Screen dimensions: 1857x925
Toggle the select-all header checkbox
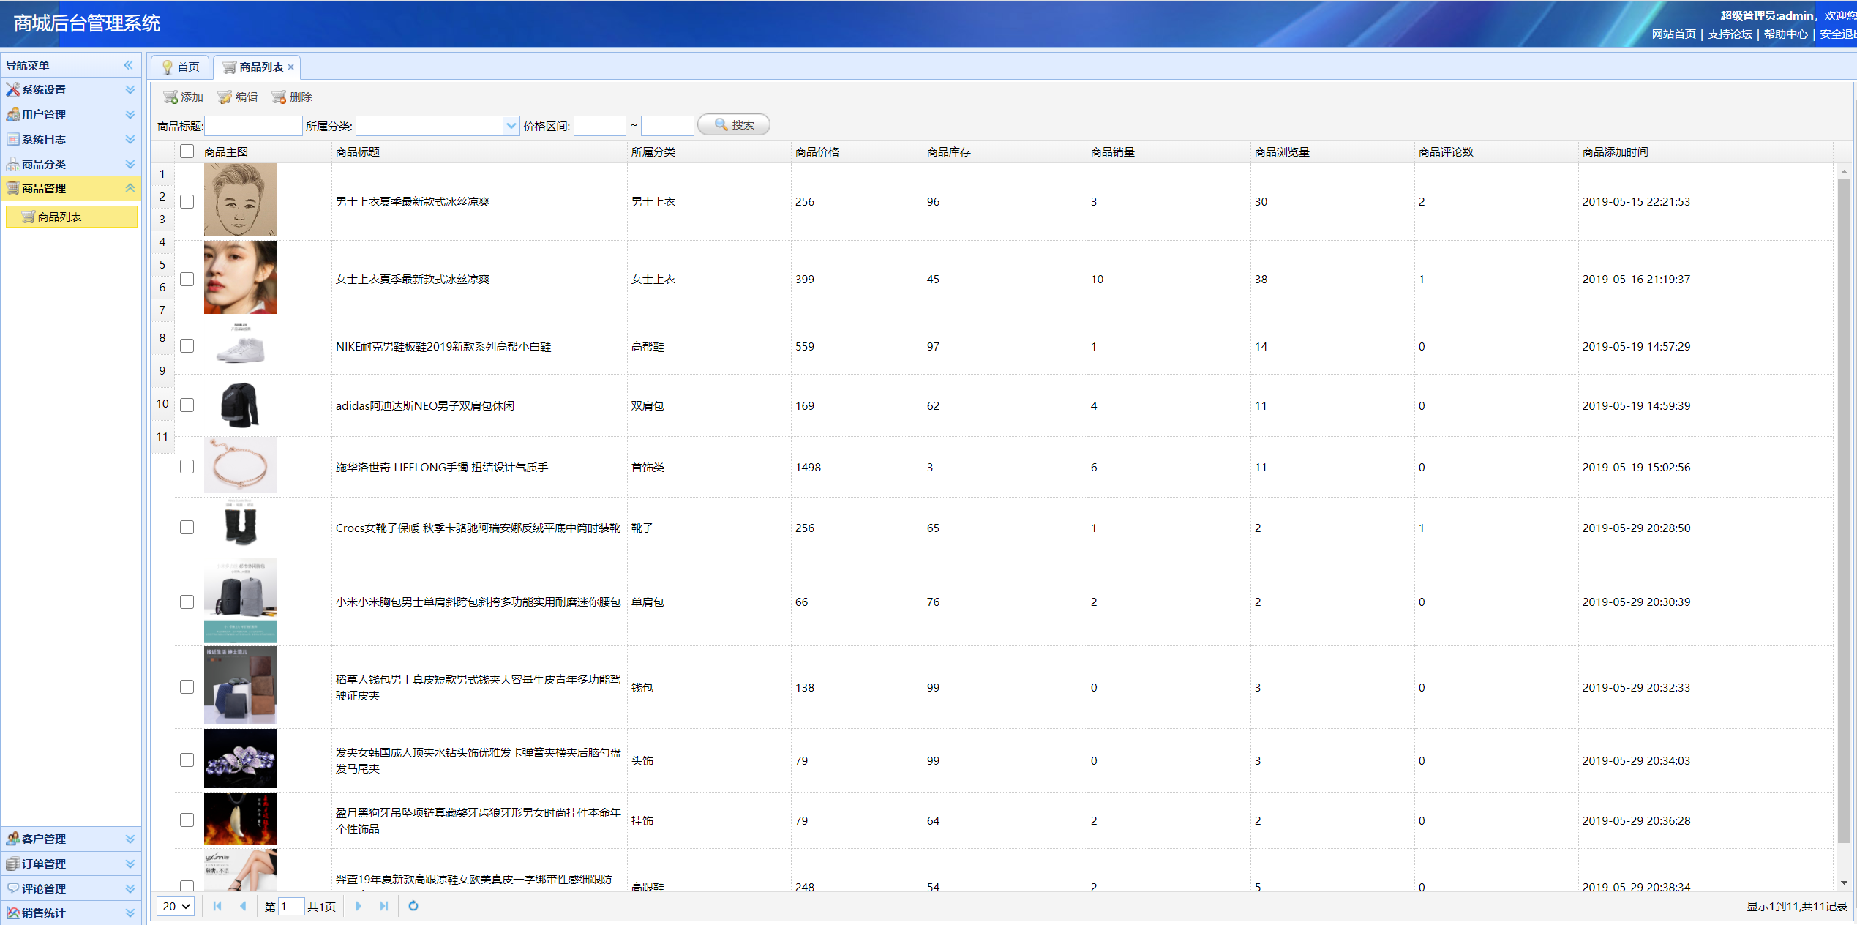click(x=187, y=151)
